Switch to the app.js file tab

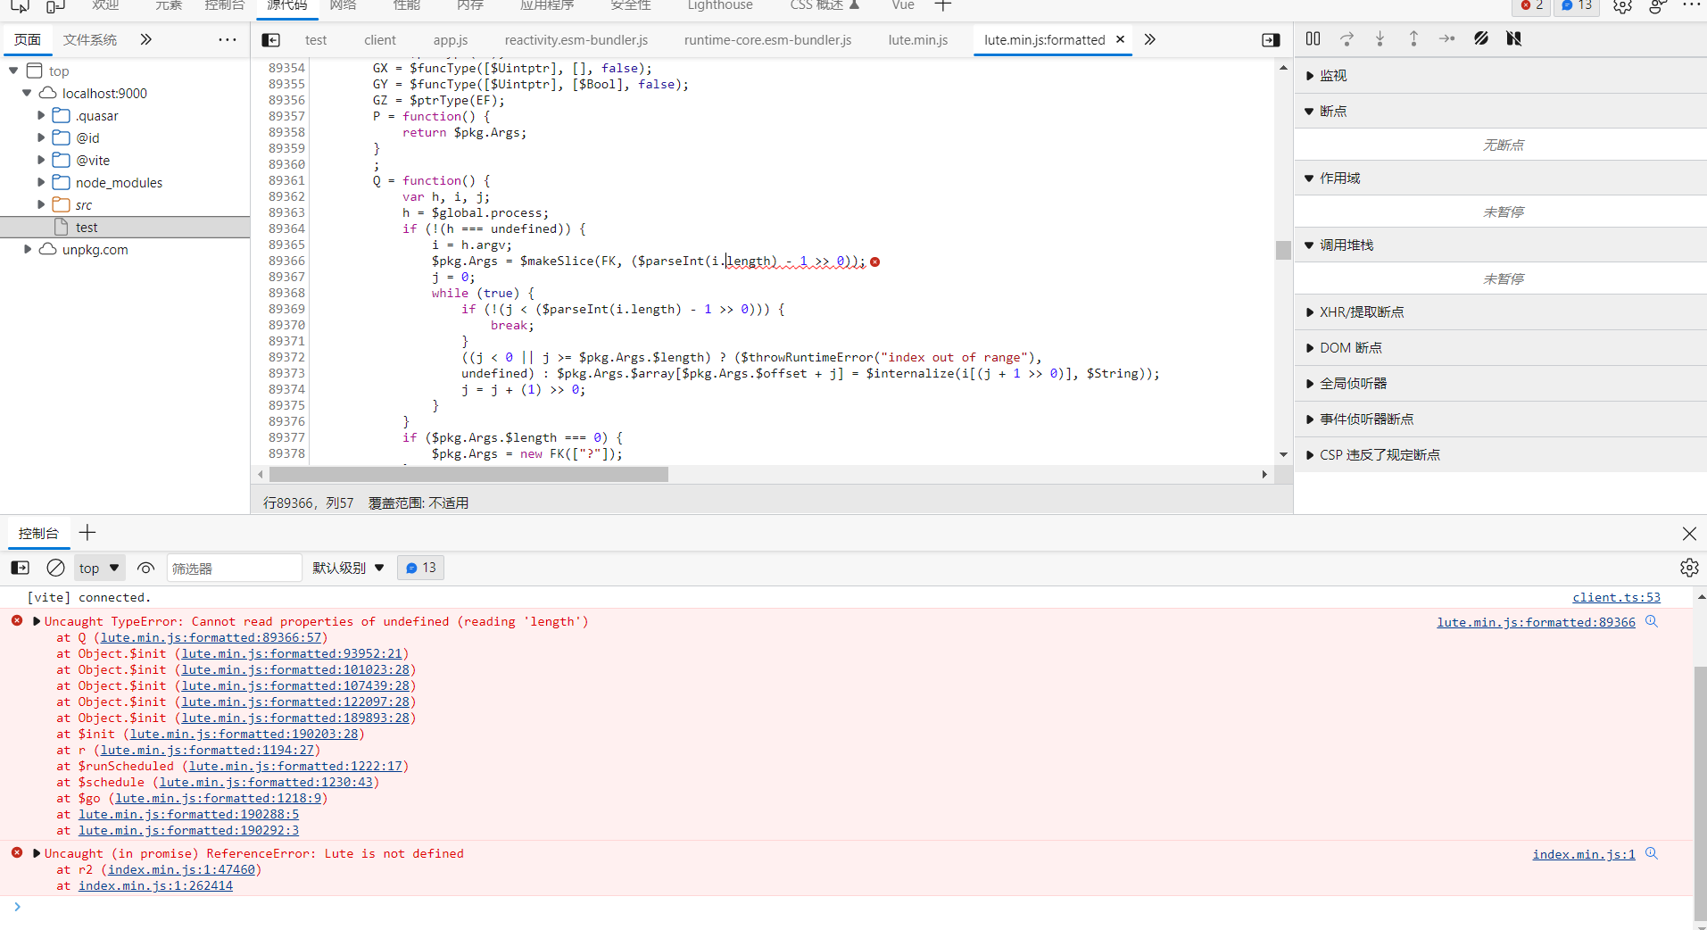coord(450,40)
